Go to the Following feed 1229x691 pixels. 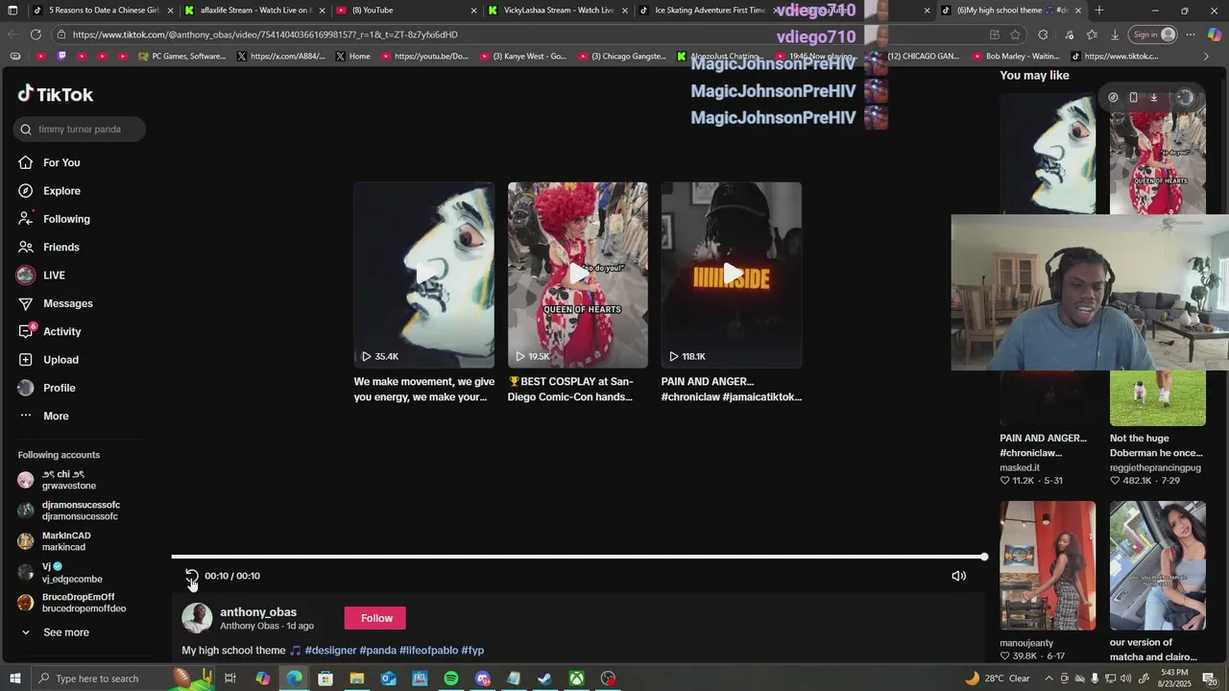coord(66,219)
